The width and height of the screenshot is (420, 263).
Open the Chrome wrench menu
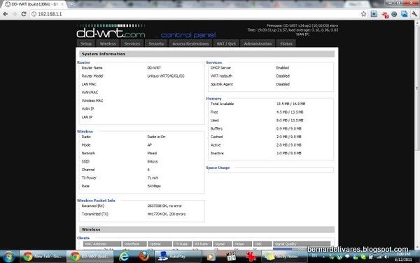point(414,14)
